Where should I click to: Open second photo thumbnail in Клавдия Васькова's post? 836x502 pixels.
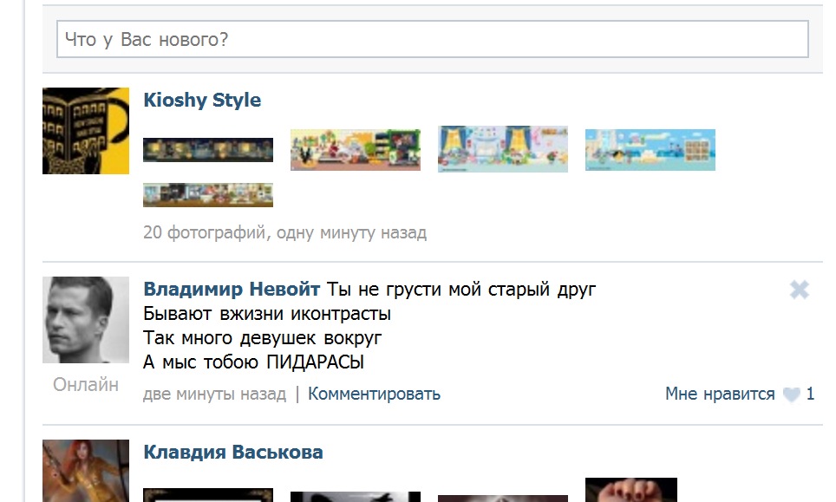point(356,496)
